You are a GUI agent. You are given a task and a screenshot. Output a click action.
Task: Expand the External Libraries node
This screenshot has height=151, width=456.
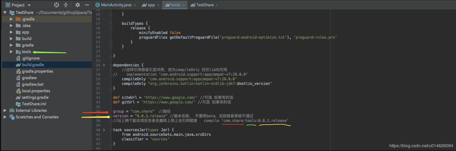[5, 110]
